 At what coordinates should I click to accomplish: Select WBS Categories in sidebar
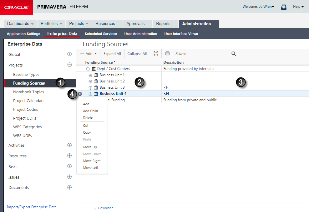(x=28, y=127)
